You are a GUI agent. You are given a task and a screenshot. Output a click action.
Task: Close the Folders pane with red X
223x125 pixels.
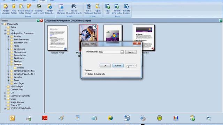tap(41, 21)
